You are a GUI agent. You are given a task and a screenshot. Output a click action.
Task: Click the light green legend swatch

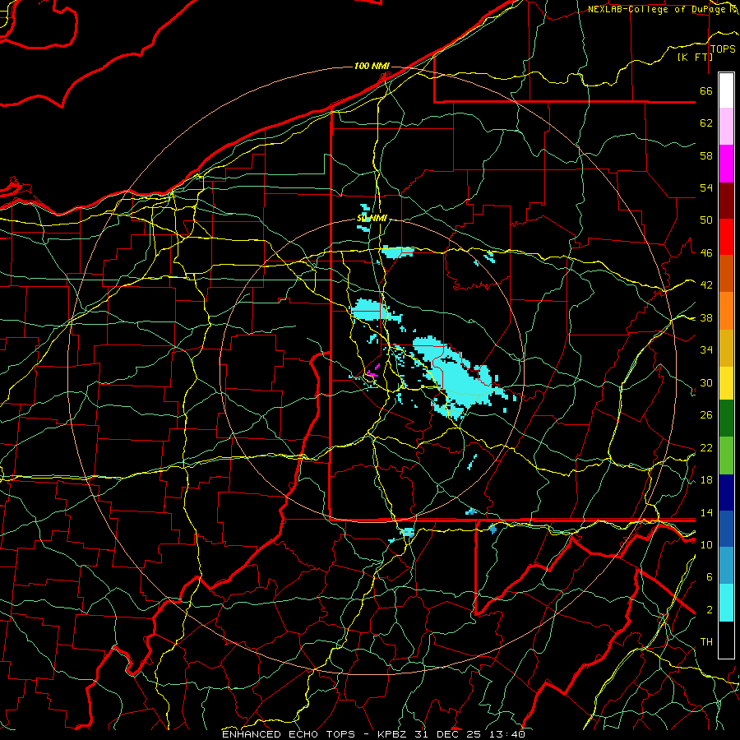point(726,456)
